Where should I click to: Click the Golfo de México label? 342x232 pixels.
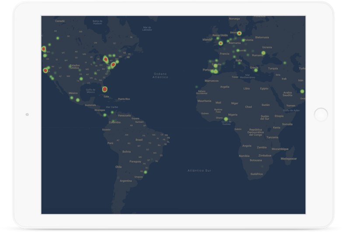point(91,91)
